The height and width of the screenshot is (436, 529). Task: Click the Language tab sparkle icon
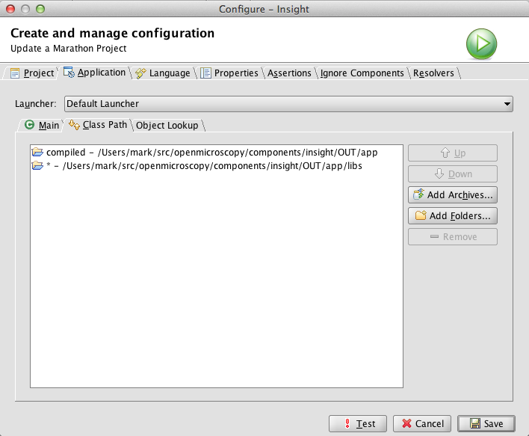pyautogui.click(x=140, y=73)
